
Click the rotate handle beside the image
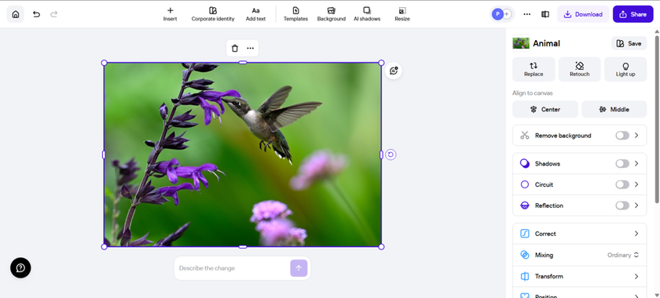coord(390,154)
